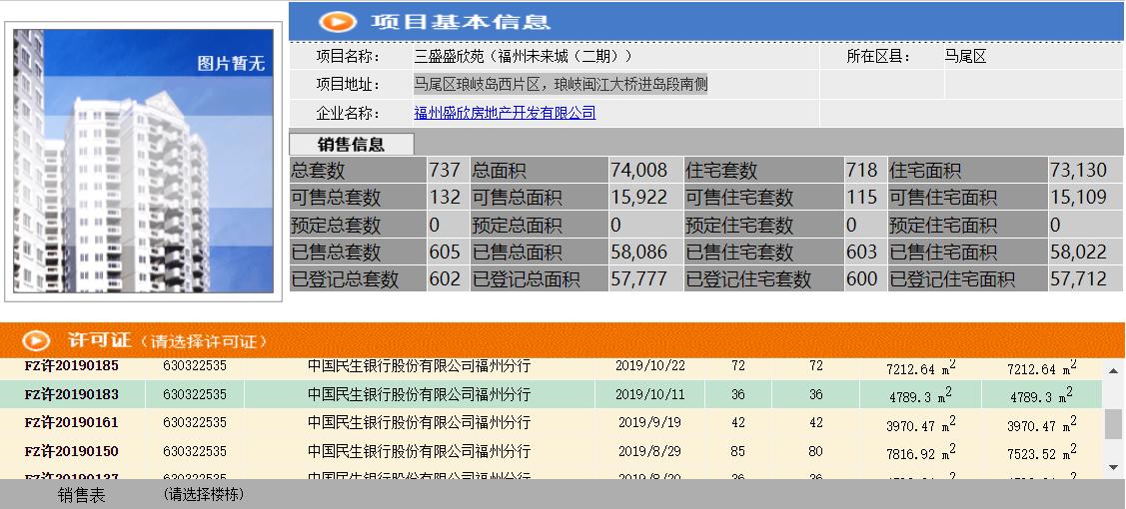The height and width of the screenshot is (509, 1126).
Task: Click the building placeholder image 图片暂无
Action: 143,162
